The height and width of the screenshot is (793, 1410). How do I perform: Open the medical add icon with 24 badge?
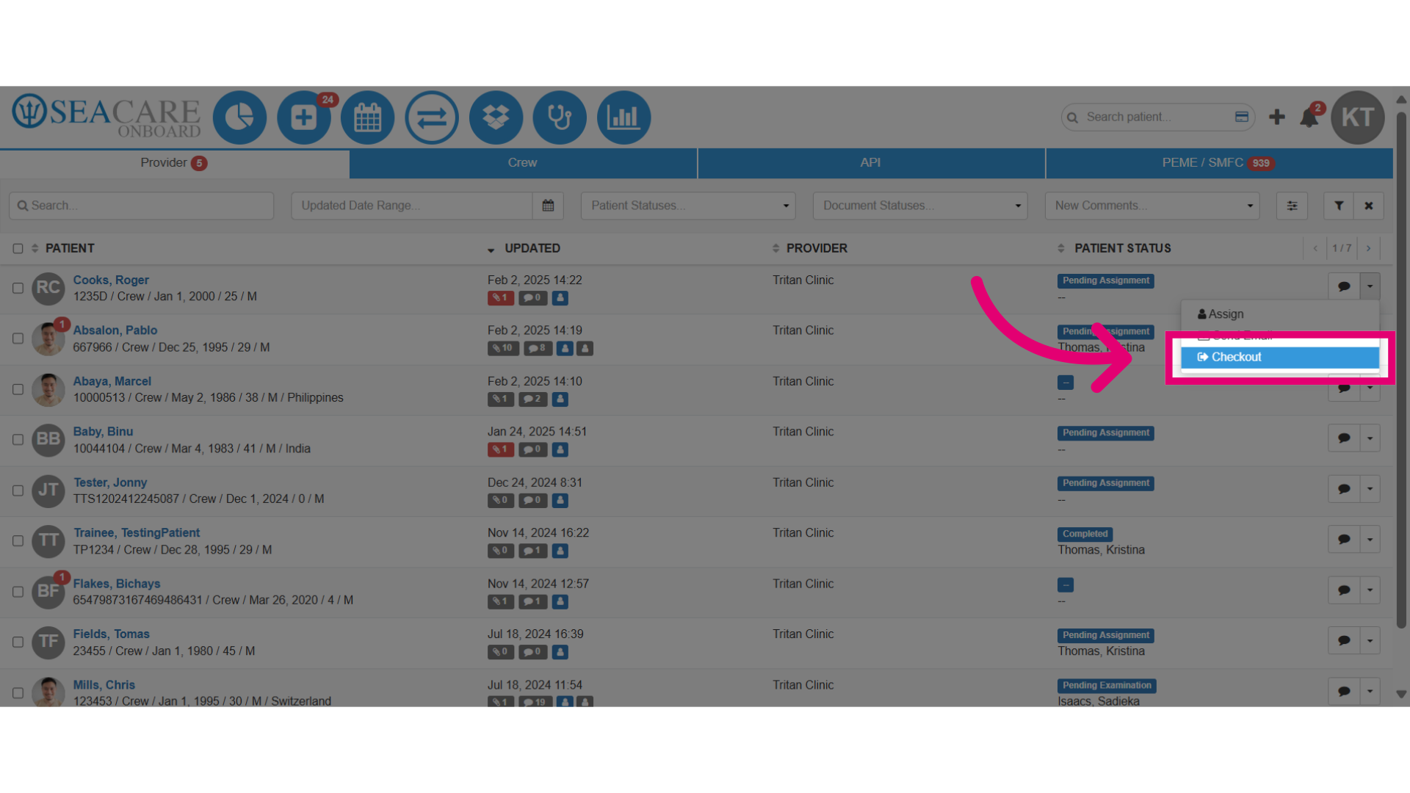304,117
